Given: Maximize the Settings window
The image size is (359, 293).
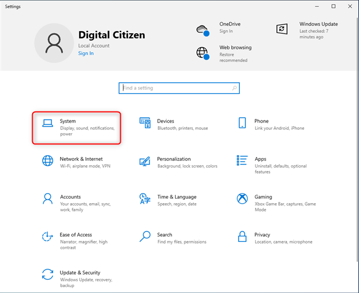Looking at the screenshot, I should (x=334, y=7).
